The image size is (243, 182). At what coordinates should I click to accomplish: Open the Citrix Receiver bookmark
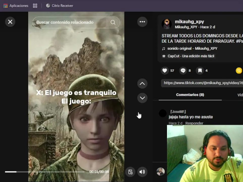coord(60,6)
